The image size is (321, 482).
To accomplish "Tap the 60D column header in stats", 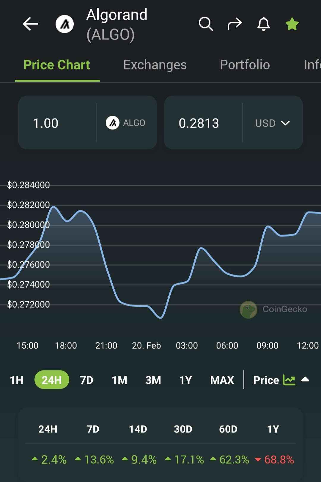I will tap(228, 429).
